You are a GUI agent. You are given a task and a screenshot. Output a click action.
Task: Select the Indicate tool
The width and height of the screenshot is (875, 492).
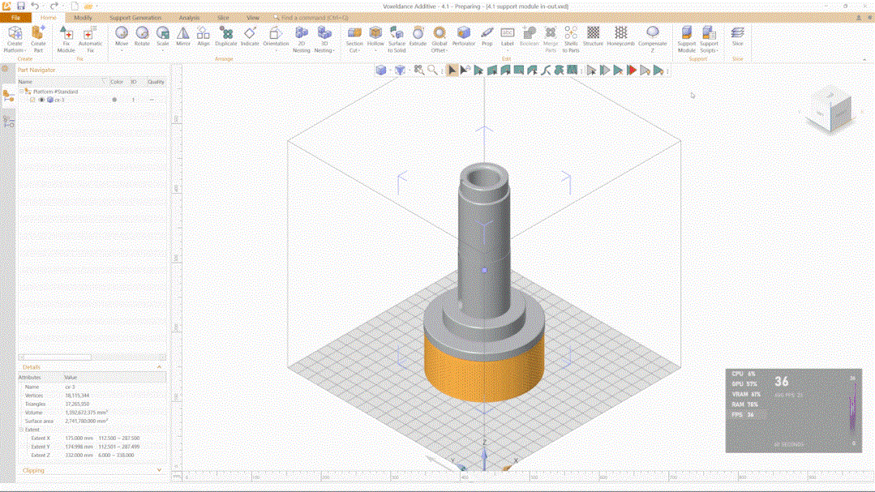pyautogui.click(x=250, y=36)
